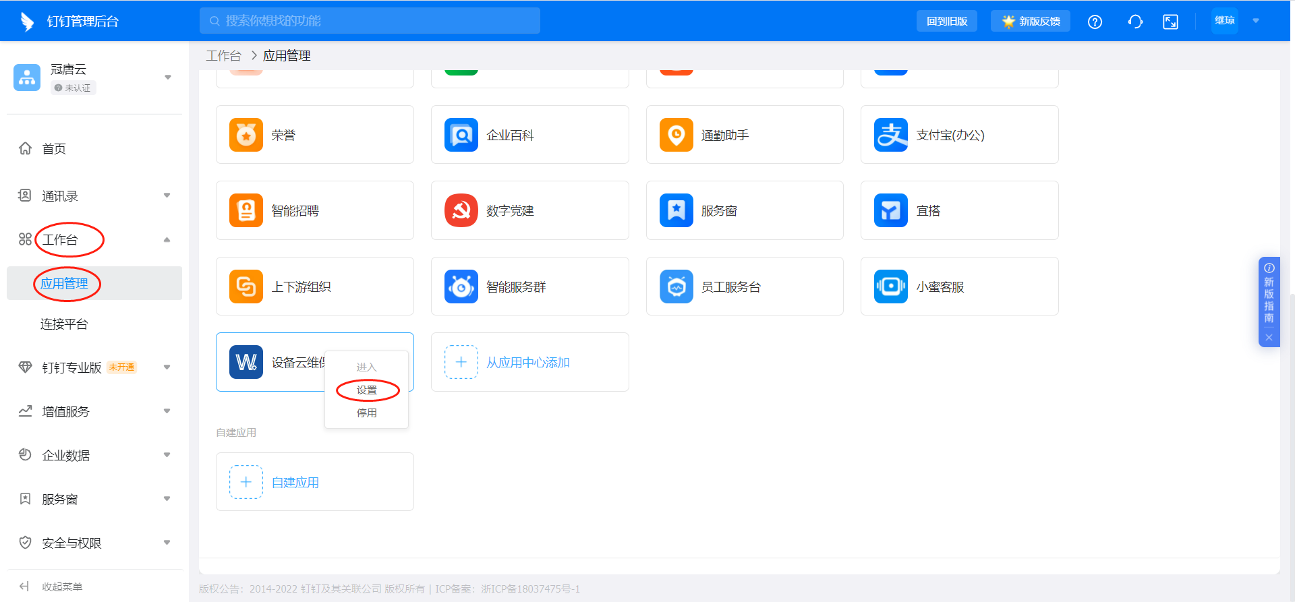Expand the 冠唐云 organization dropdown
The width and height of the screenshot is (1295, 602).
pyautogui.click(x=167, y=78)
